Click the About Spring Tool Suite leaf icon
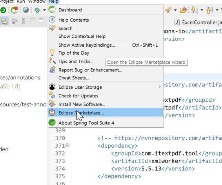This screenshot has width=222, height=185. point(52,122)
